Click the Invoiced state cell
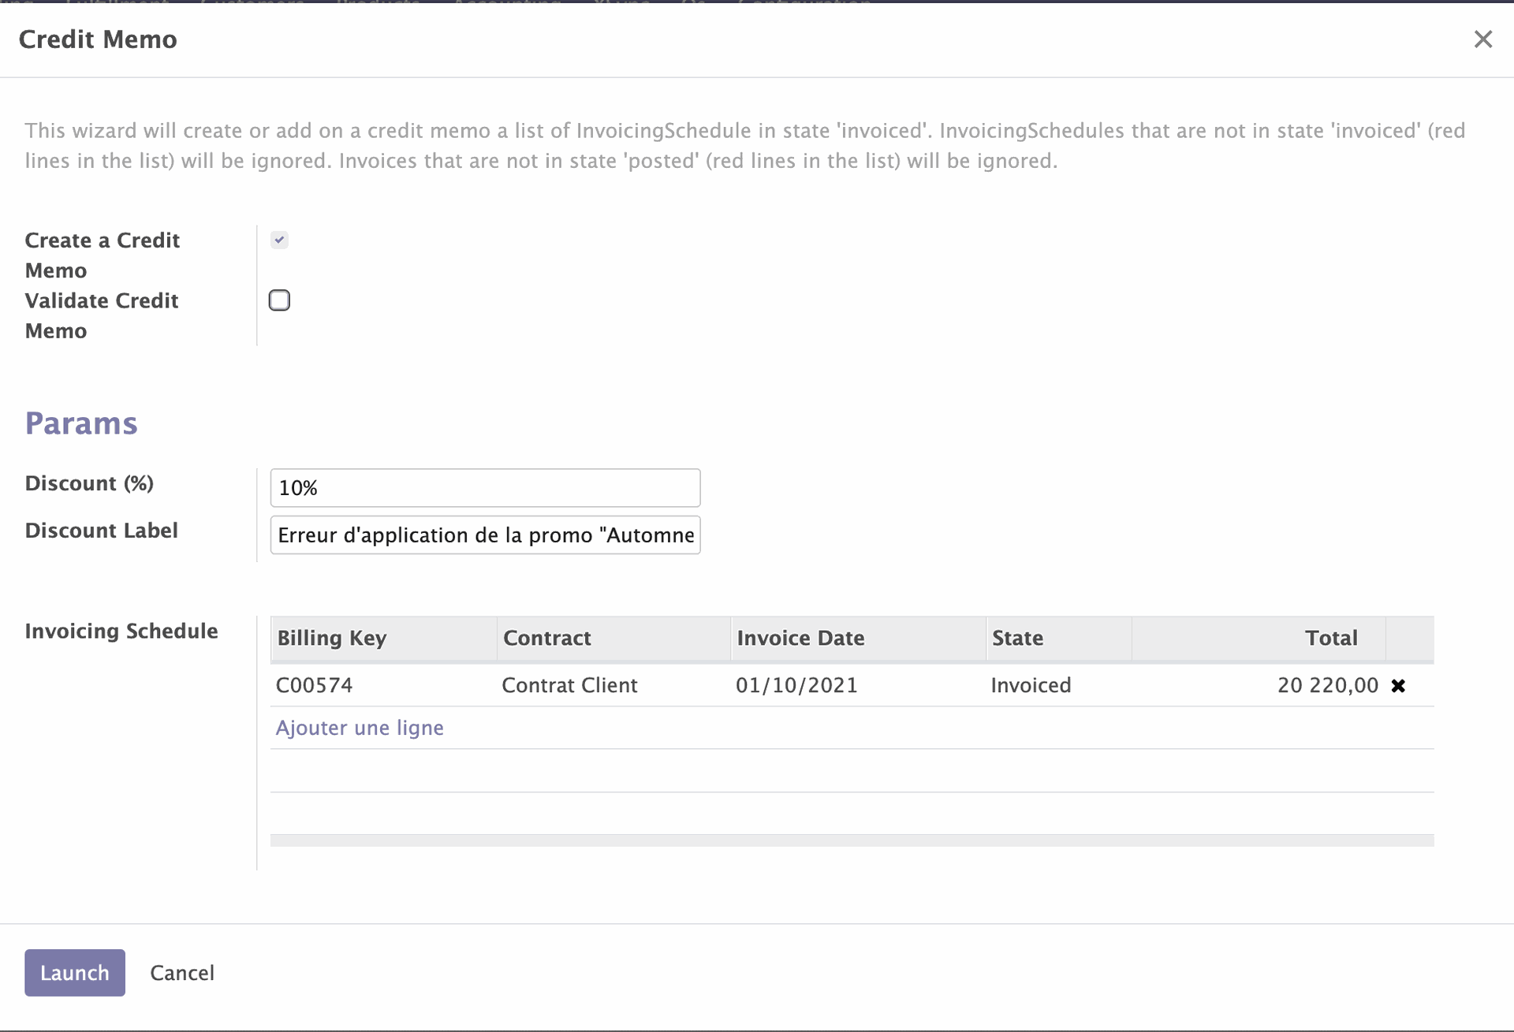This screenshot has width=1514, height=1032. 1031,685
